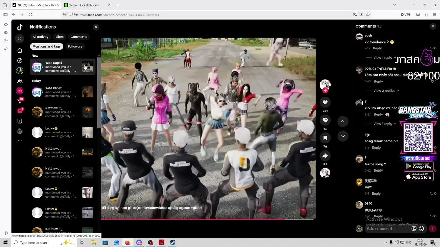Click the post comment send arrow button

[432, 228]
